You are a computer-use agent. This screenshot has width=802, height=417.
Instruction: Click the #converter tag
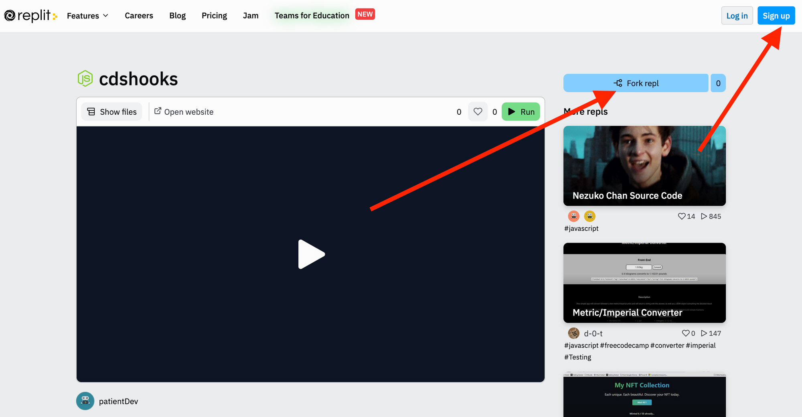coord(667,345)
